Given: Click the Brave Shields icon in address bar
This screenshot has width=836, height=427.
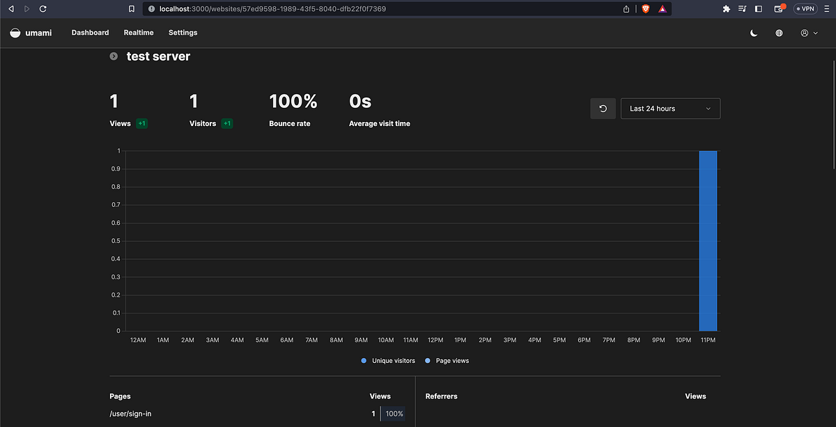Looking at the screenshot, I should coord(645,8).
